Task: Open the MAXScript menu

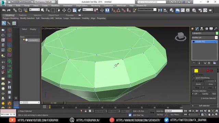Action: pos(121,5)
